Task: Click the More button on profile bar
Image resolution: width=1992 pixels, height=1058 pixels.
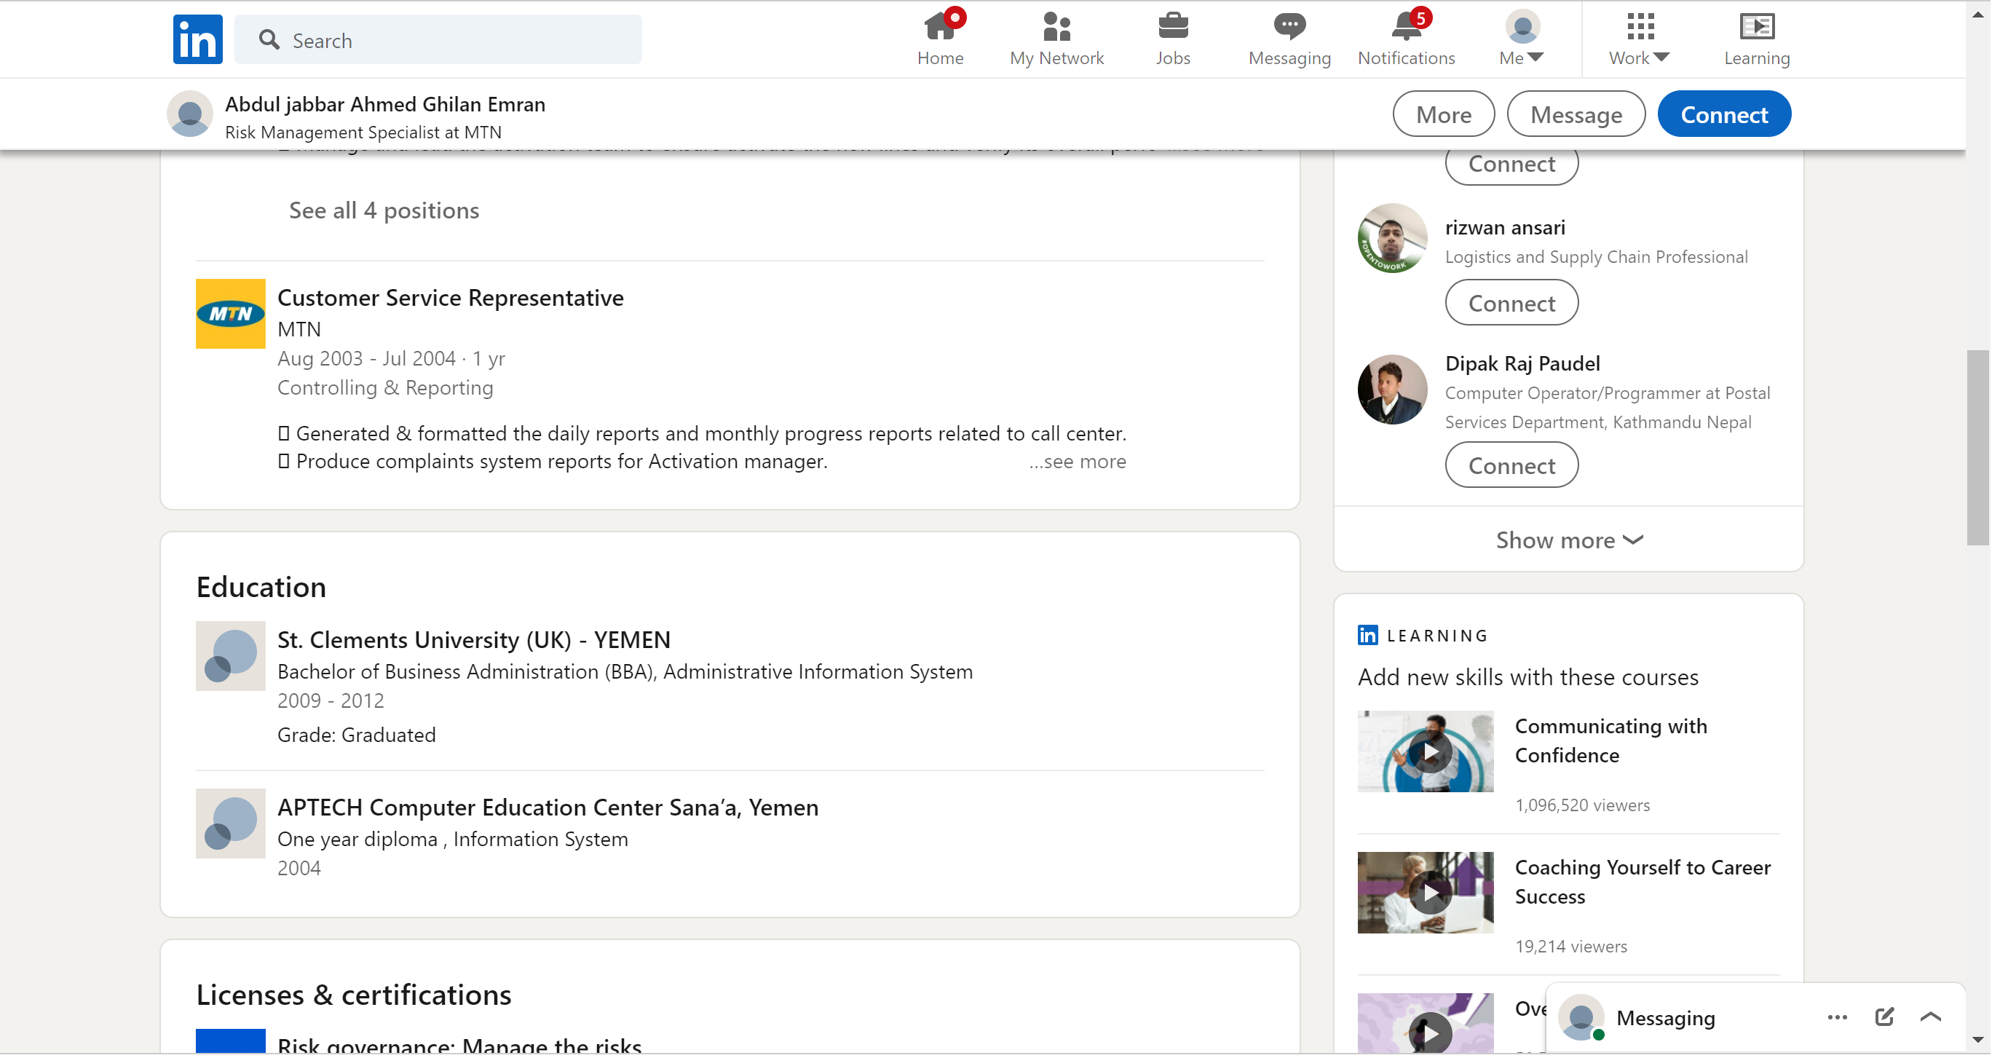Action: (1443, 114)
